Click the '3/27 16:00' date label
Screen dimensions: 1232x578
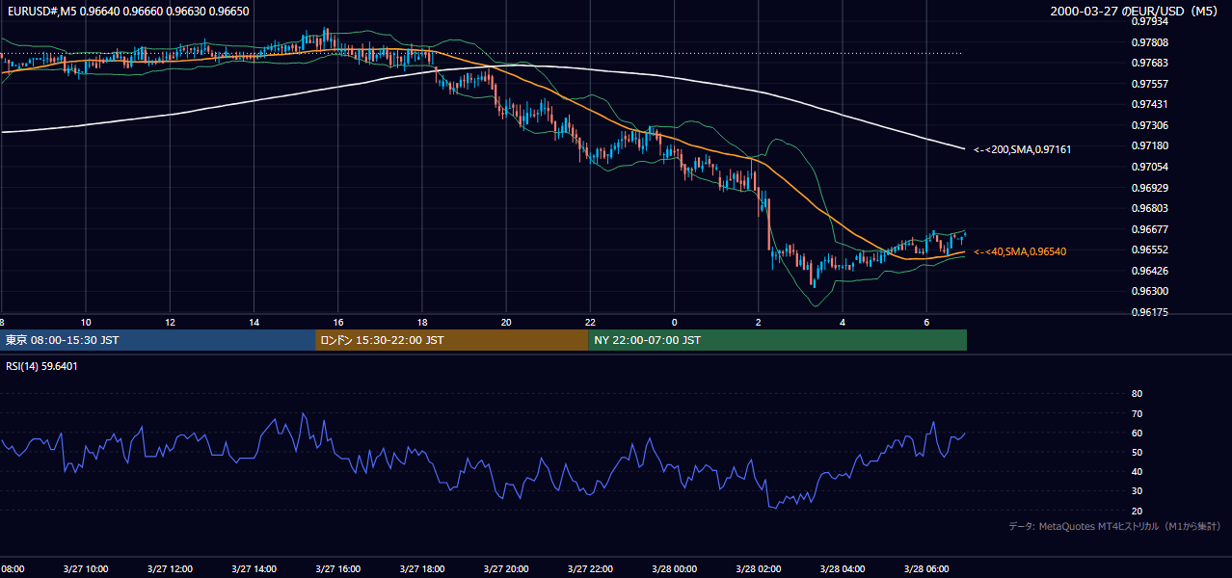[337, 568]
